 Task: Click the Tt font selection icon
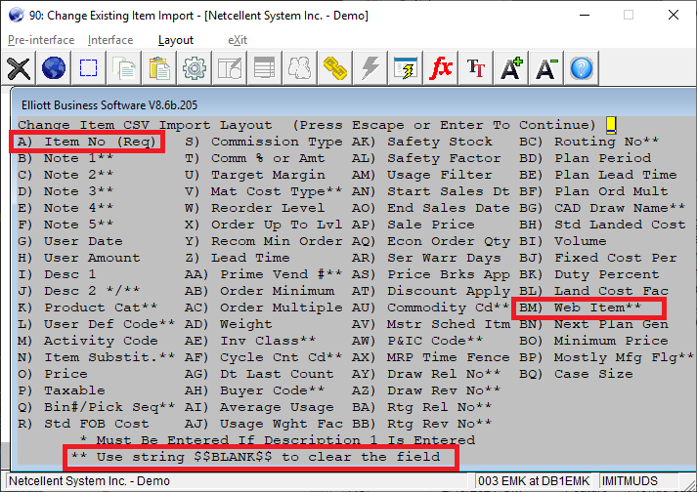tap(476, 68)
